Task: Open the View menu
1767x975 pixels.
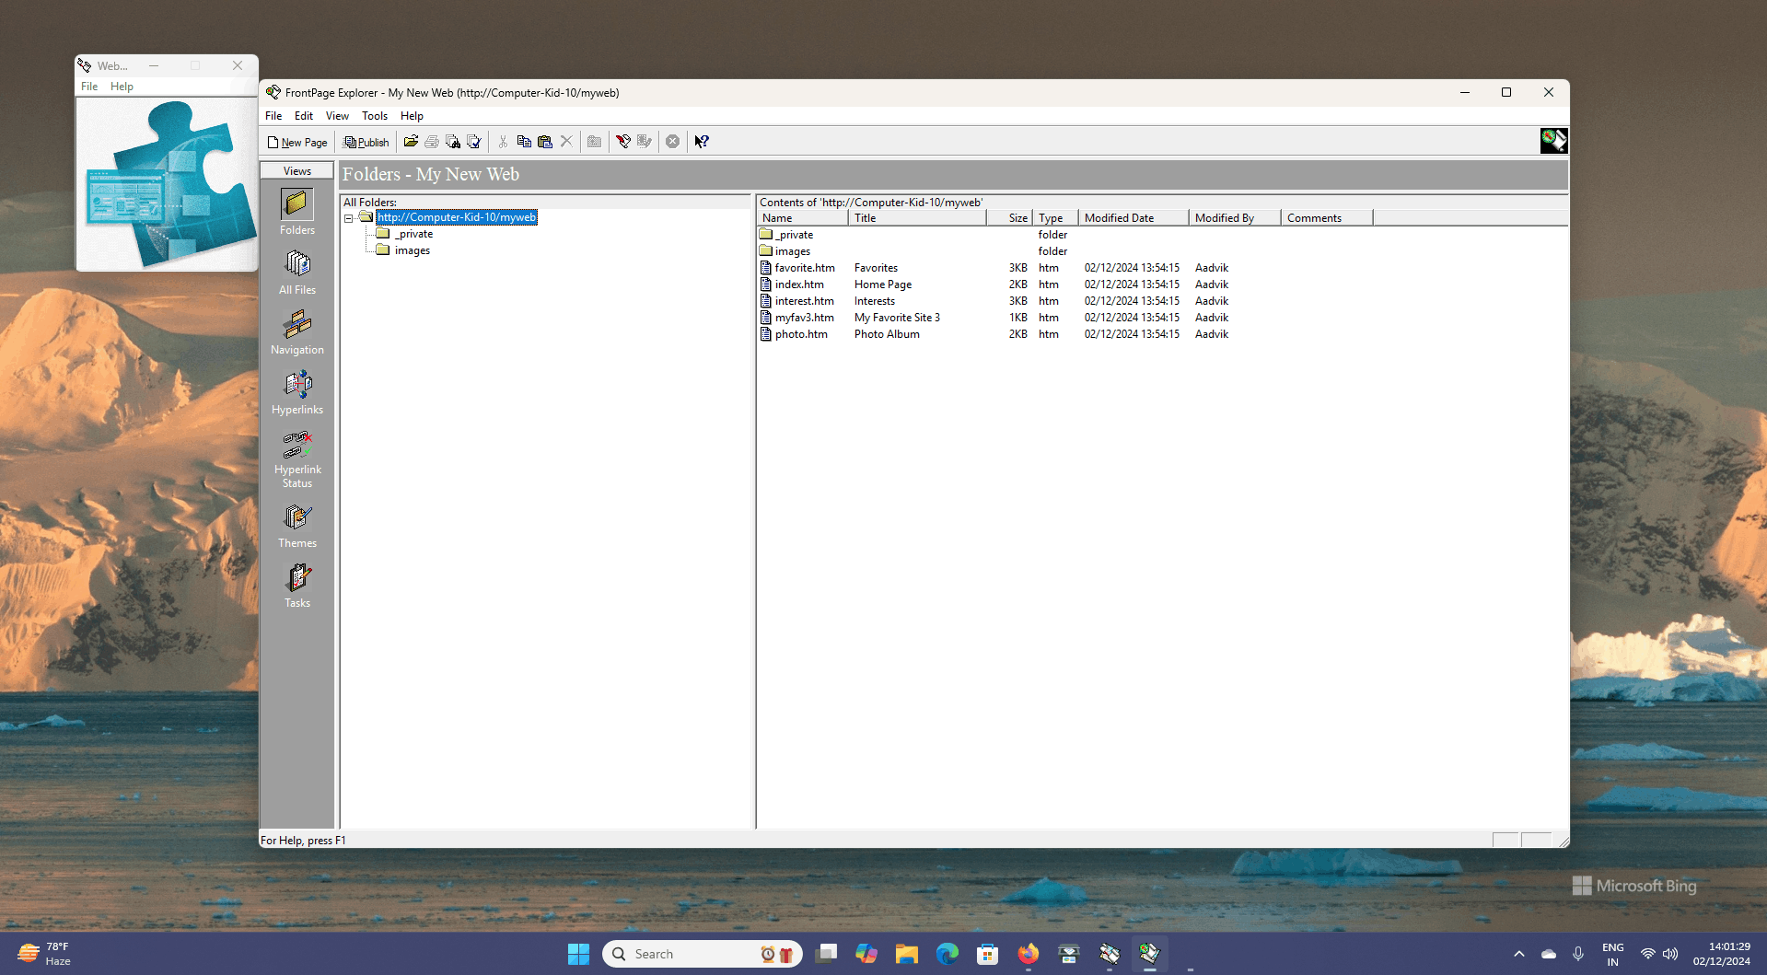Action: click(x=337, y=116)
